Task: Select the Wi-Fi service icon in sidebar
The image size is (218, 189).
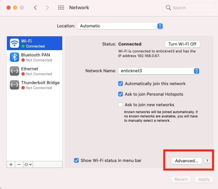Action: click(14, 43)
